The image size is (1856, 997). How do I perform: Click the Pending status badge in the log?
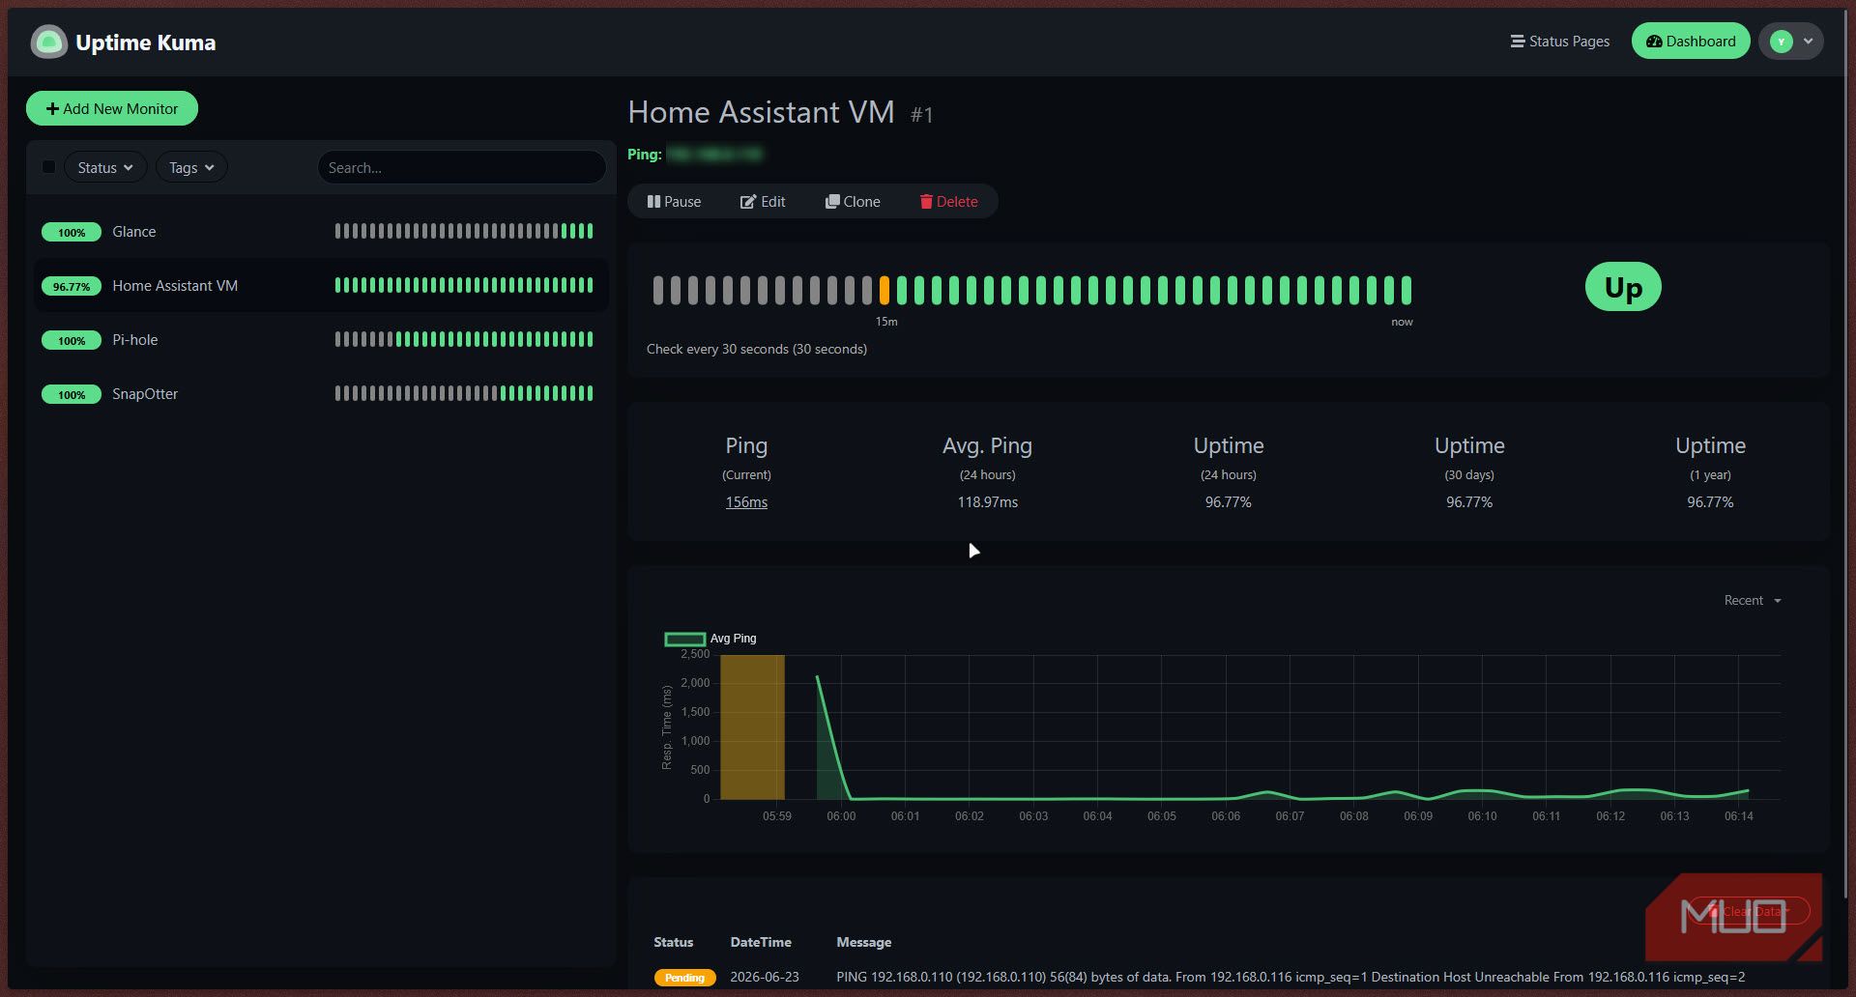point(685,978)
